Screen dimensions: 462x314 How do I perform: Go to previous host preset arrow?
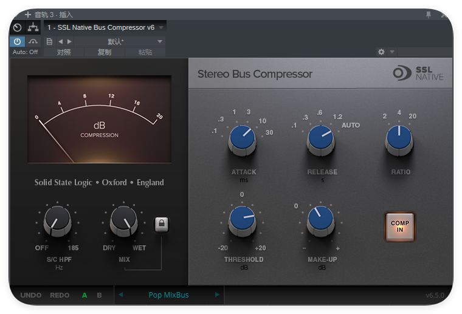point(60,42)
